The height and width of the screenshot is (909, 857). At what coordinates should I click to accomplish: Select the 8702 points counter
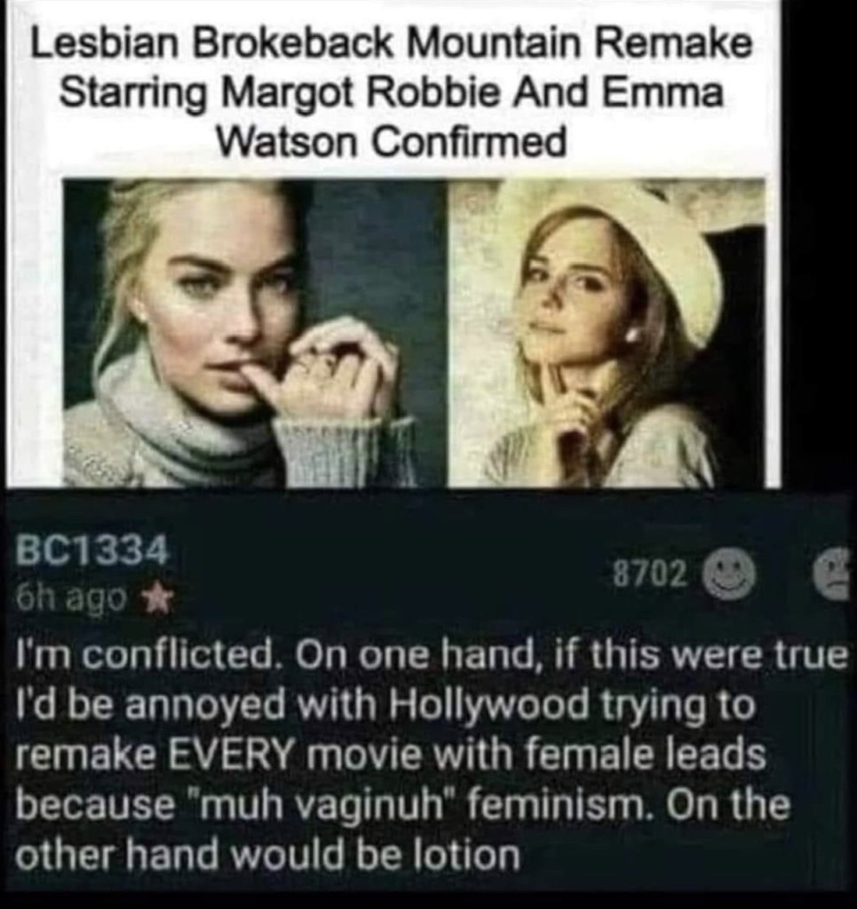tap(651, 573)
